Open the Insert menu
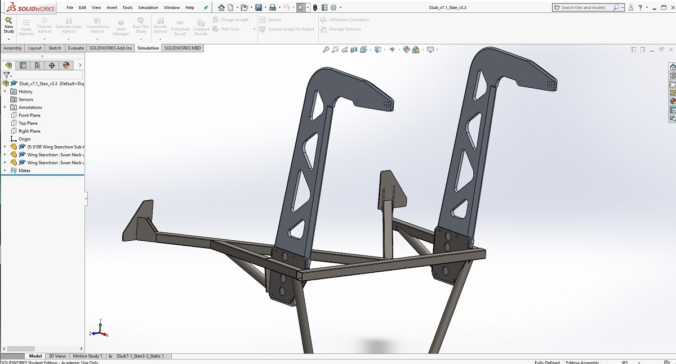This screenshot has width=676, height=364. pos(112,8)
